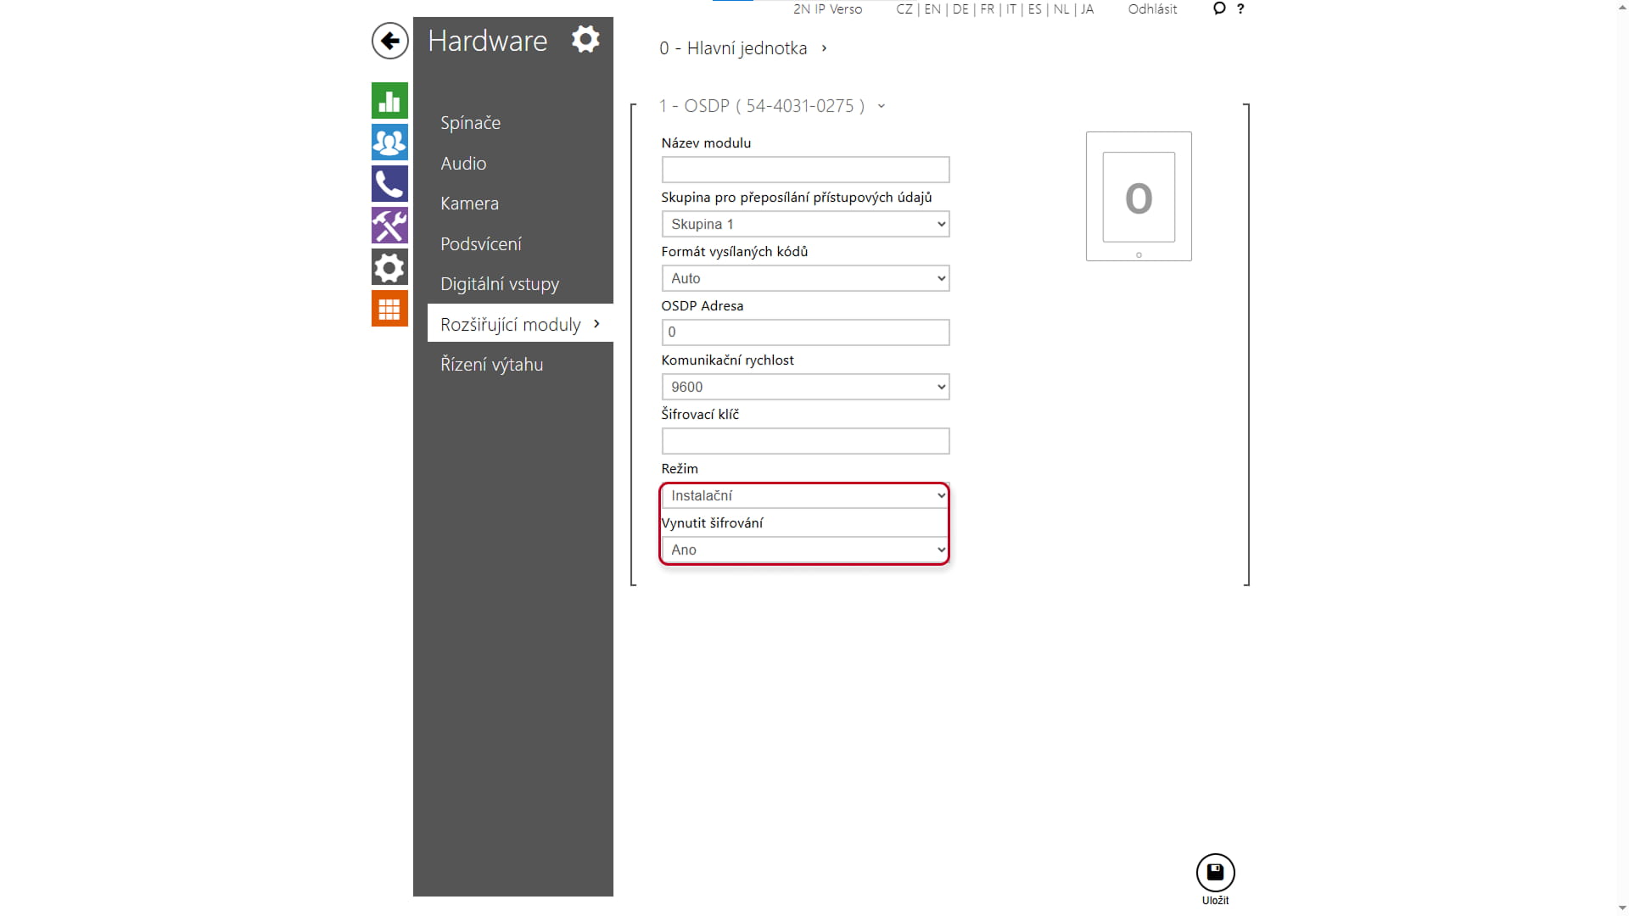Open the Calling phone icon section

coord(389,184)
